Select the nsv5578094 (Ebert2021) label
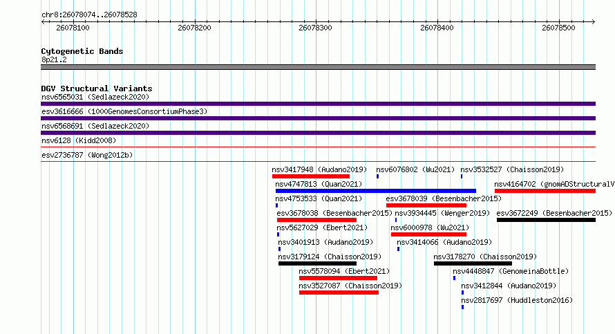Screen dimensions: 615x334 (x=344, y=271)
